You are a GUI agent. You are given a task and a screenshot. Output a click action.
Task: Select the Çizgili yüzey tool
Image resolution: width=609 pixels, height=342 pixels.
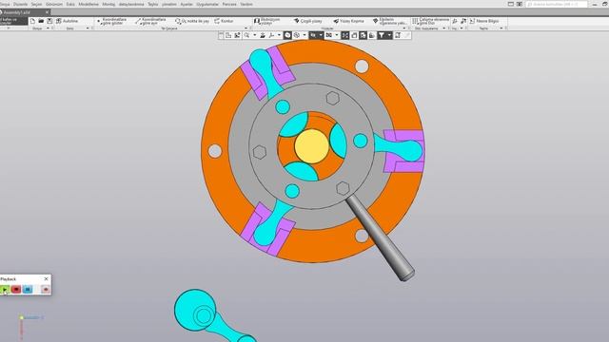[307, 21]
